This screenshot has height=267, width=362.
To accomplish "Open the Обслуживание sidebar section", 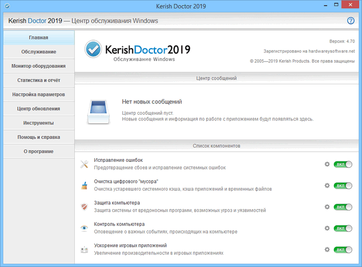I will coord(38,52).
